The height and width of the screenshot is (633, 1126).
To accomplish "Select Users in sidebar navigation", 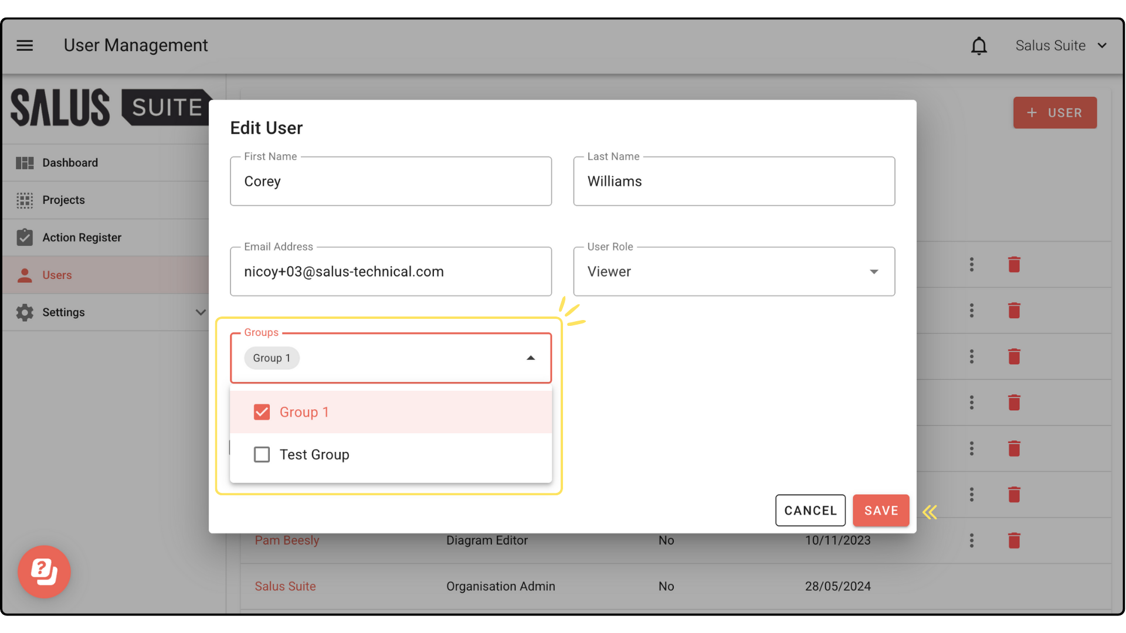I will pyautogui.click(x=57, y=275).
